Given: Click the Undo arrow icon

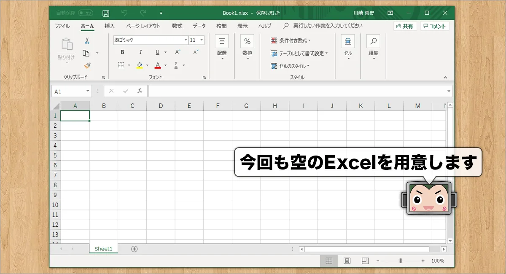Looking at the screenshot, I should pyautogui.click(x=124, y=13).
